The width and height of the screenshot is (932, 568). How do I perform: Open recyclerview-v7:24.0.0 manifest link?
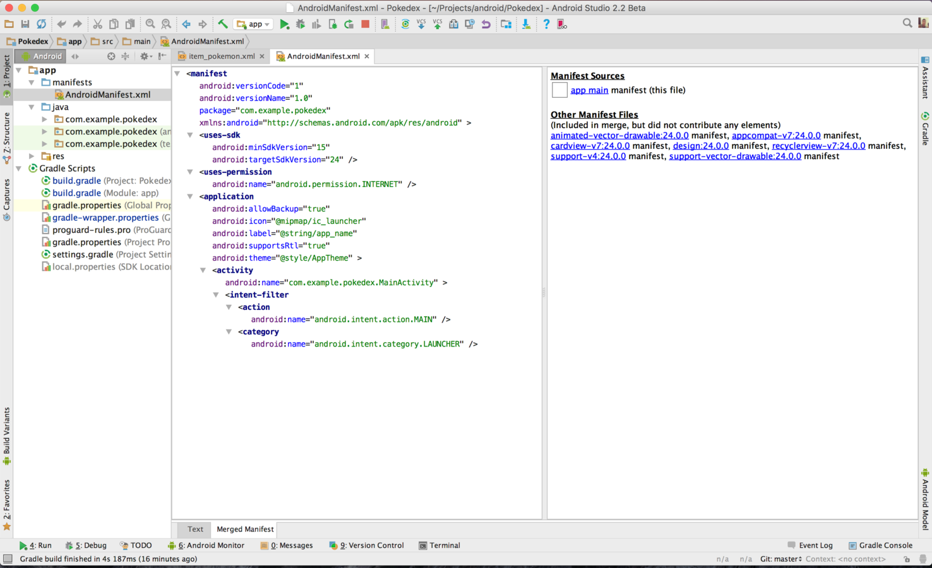pos(818,146)
